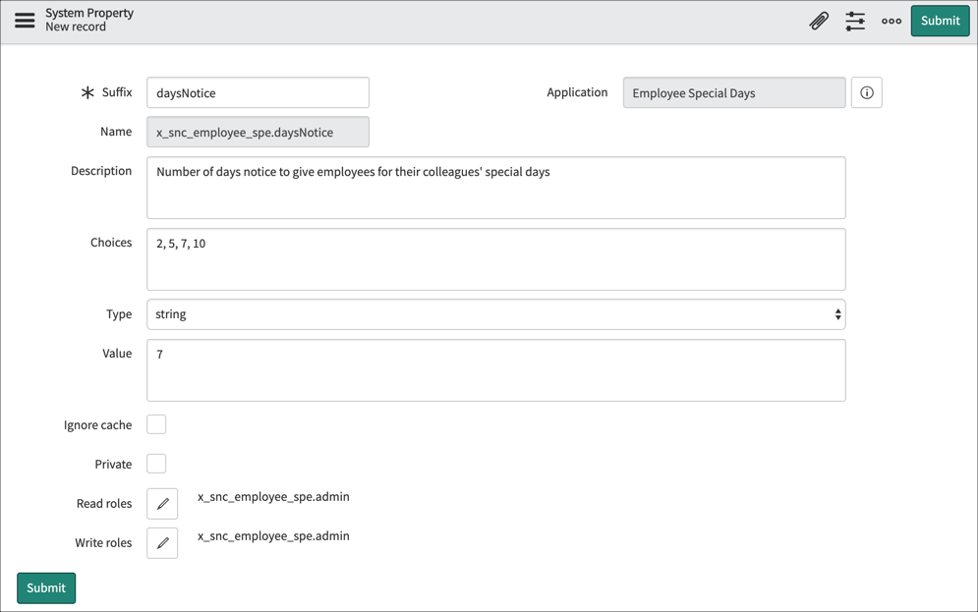Click the Ignore cache label
The width and height of the screenshot is (978, 612).
click(98, 425)
